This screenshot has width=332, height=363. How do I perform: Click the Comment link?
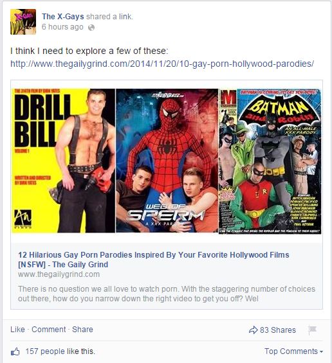(x=49, y=330)
